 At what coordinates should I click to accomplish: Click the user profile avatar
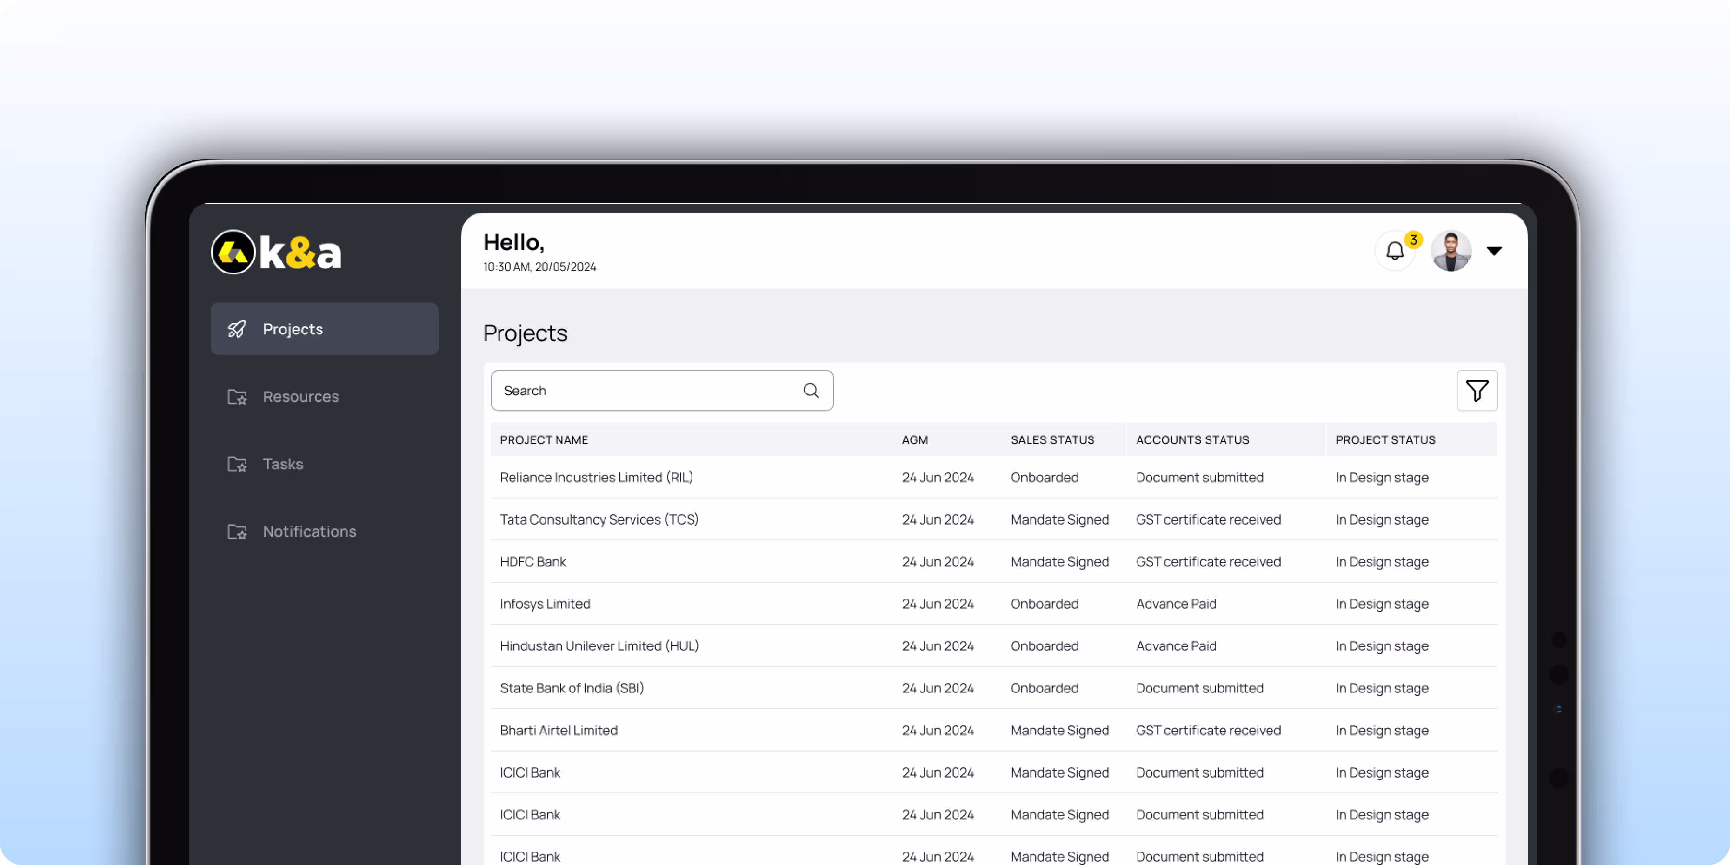click(x=1451, y=251)
